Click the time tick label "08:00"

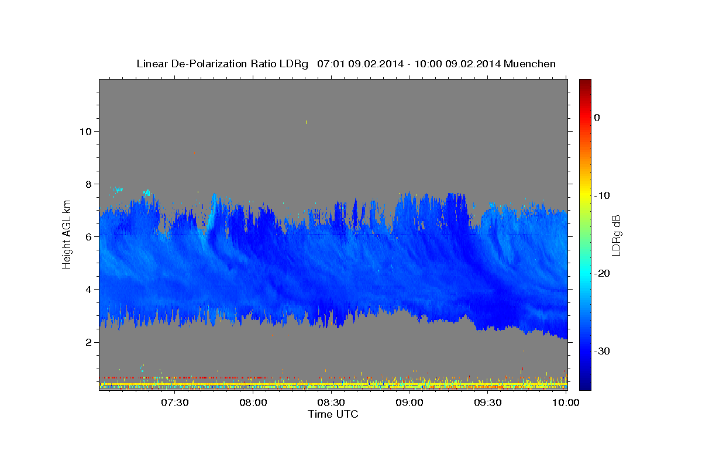click(x=253, y=402)
